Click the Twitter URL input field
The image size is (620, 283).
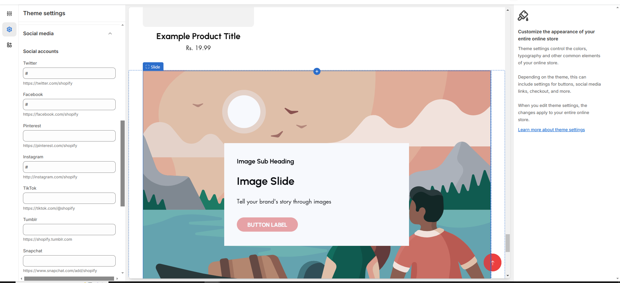[x=69, y=73]
